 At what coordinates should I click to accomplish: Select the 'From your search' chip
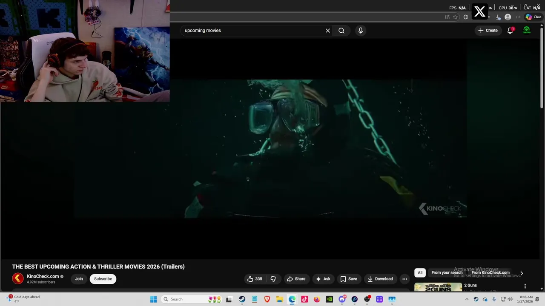pos(447,272)
